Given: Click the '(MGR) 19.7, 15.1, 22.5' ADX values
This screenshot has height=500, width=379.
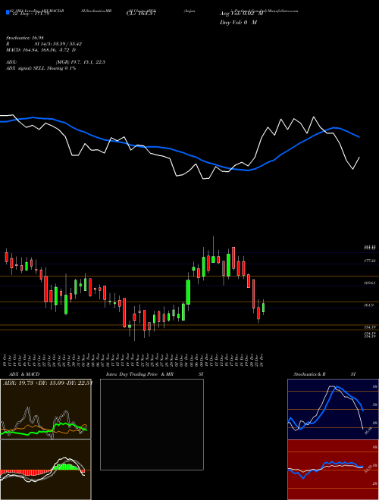Looking at the screenshot, I should tap(80, 62).
